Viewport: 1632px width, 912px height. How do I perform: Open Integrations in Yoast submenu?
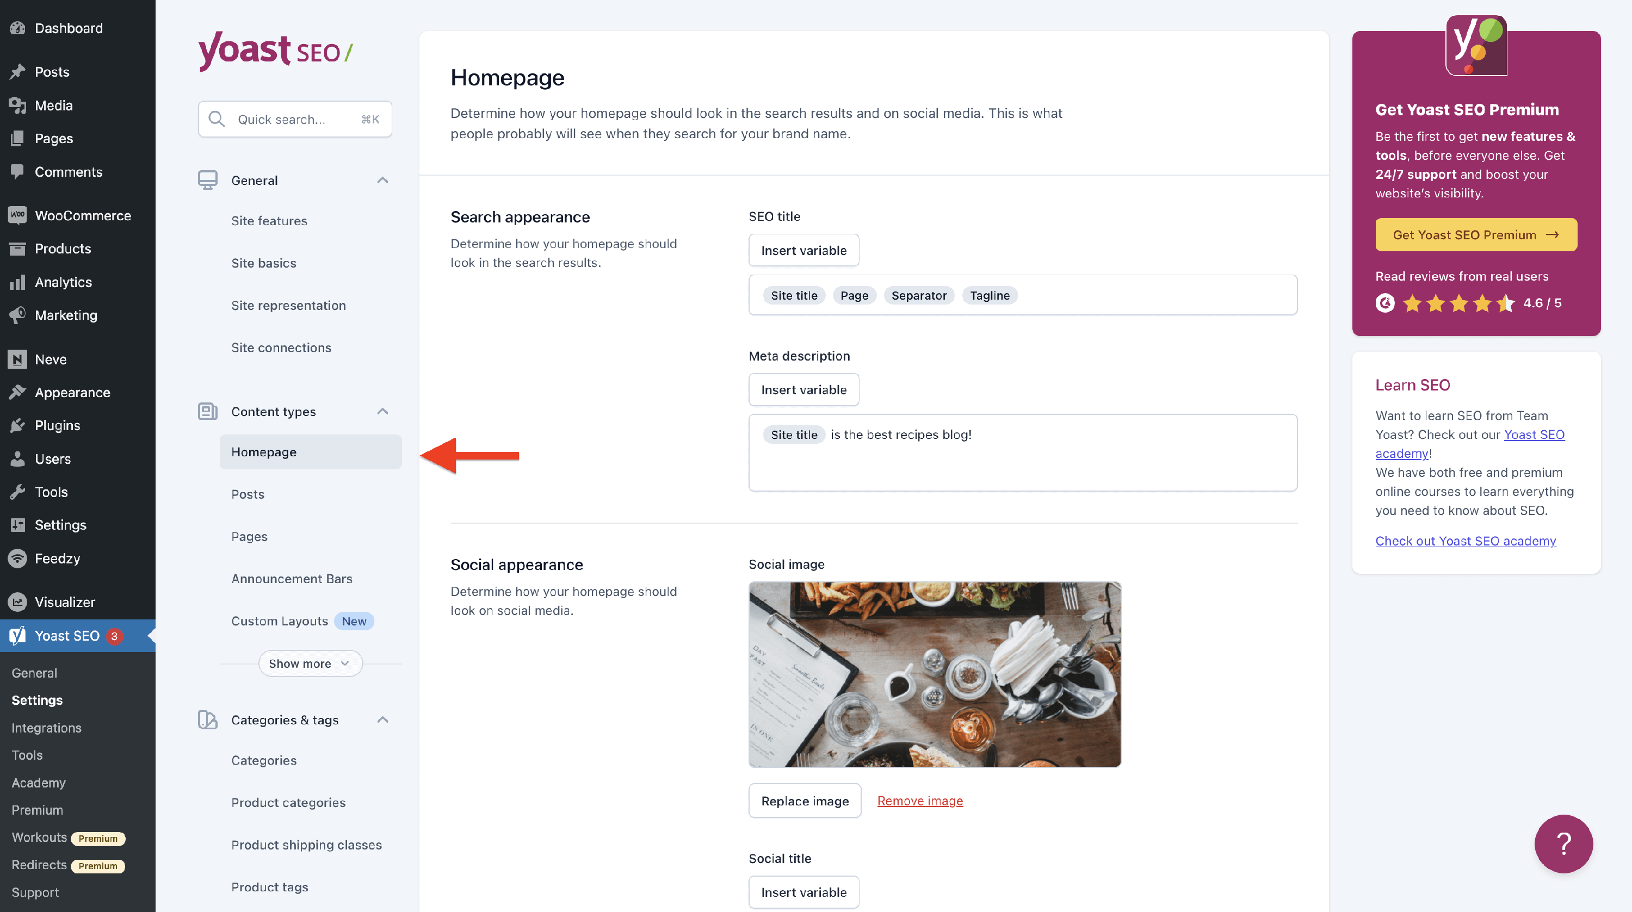click(x=46, y=728)
